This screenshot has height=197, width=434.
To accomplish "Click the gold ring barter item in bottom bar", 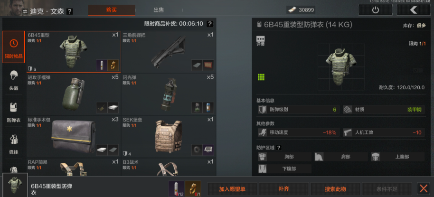I will pyautogui.click(x=193, y=188).
